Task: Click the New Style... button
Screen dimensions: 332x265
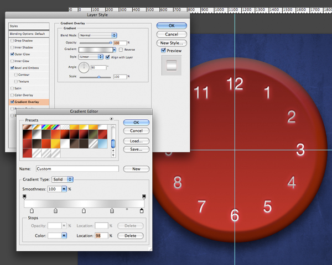Action: [172, 43]
